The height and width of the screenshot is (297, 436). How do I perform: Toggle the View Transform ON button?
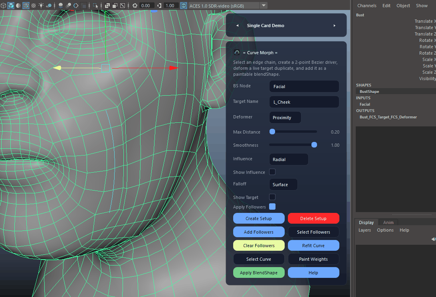(x=184, y=6)
